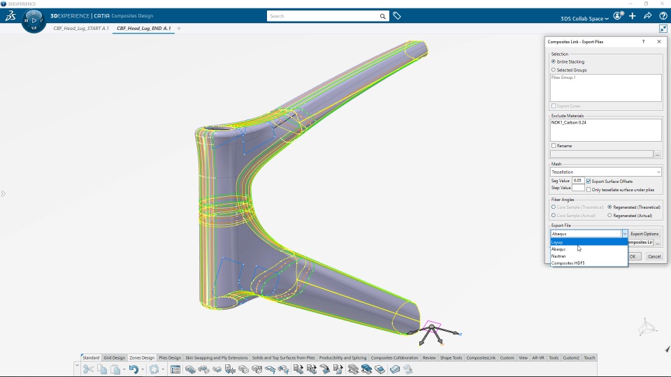The image size is (671, 377).
Task: Choose Abaqus from the export list
Action: (x=589, y=249)
